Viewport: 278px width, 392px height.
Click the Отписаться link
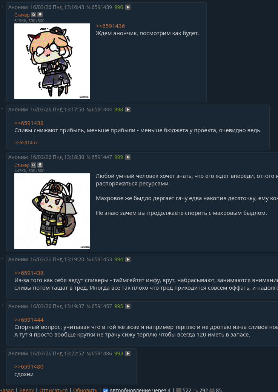pos(54,390)
